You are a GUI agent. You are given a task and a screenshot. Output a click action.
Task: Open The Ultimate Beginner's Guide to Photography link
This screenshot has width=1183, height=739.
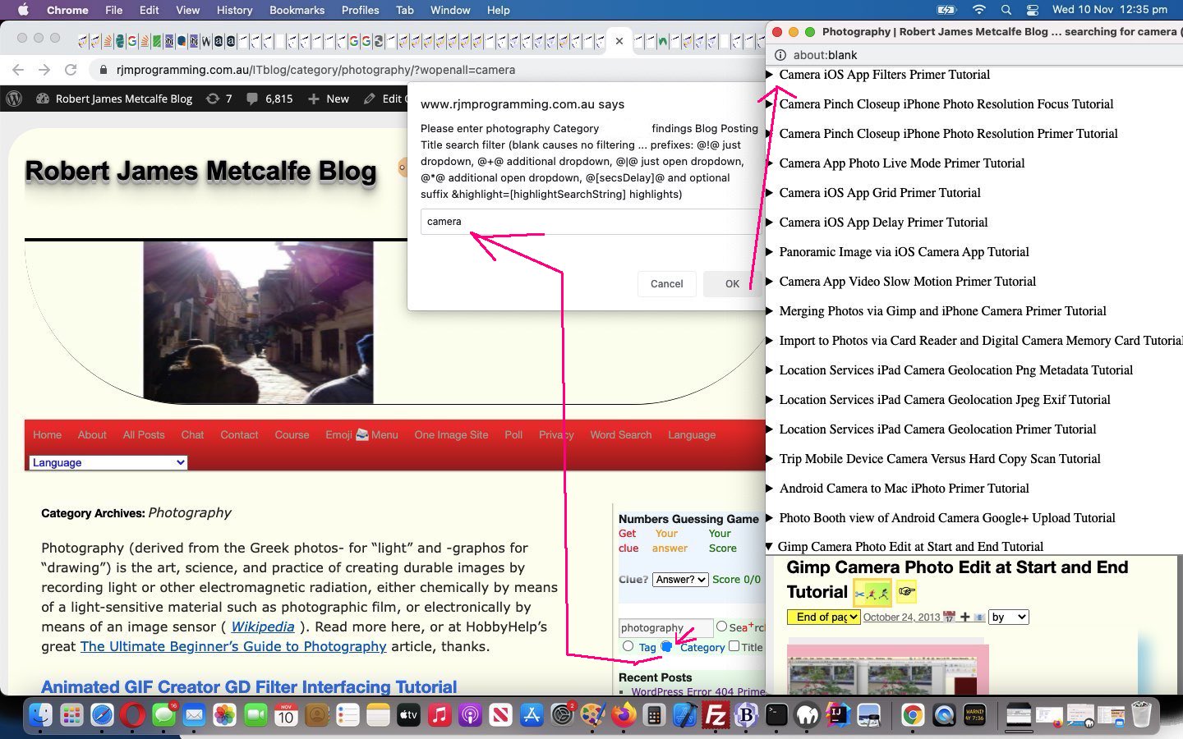tap(233, 646)
